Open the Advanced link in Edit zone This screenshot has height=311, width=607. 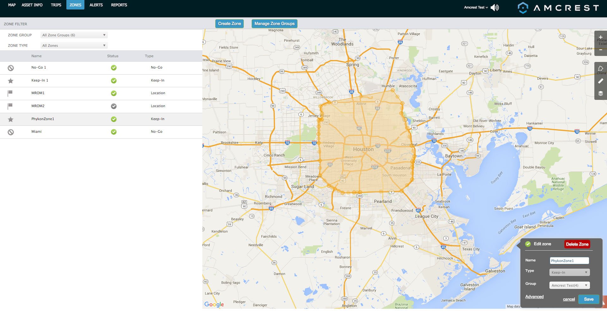[x=534, y=297]
